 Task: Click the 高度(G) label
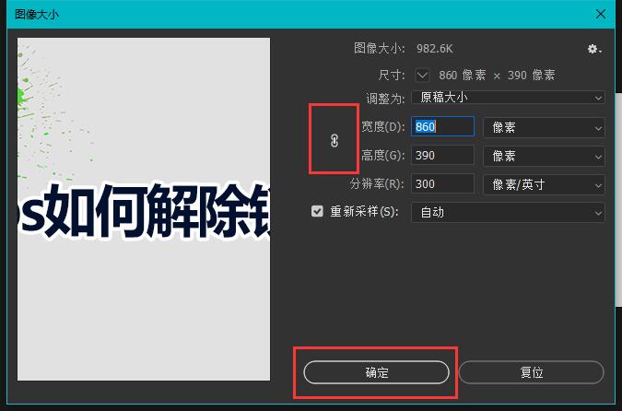[x=383, y=155]
